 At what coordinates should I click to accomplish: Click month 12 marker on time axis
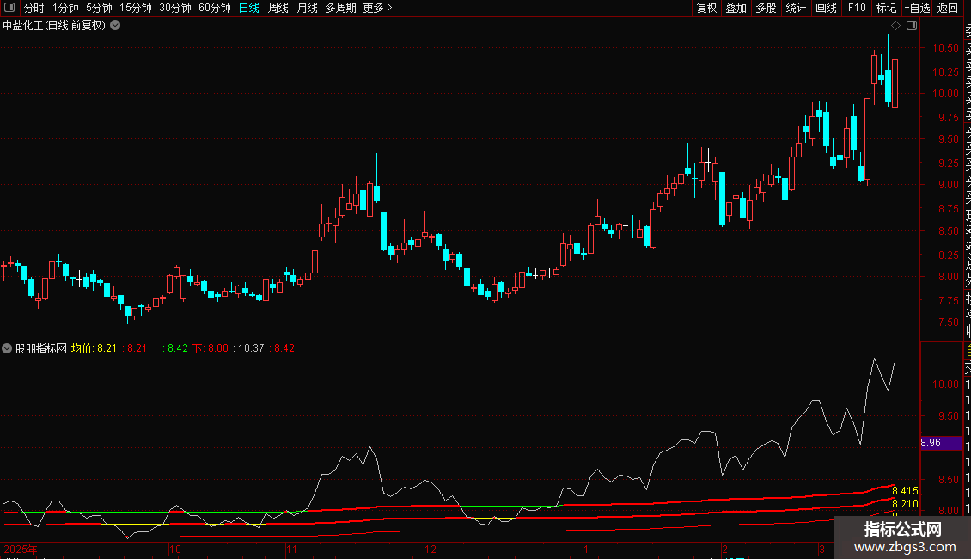pos(431,549)
